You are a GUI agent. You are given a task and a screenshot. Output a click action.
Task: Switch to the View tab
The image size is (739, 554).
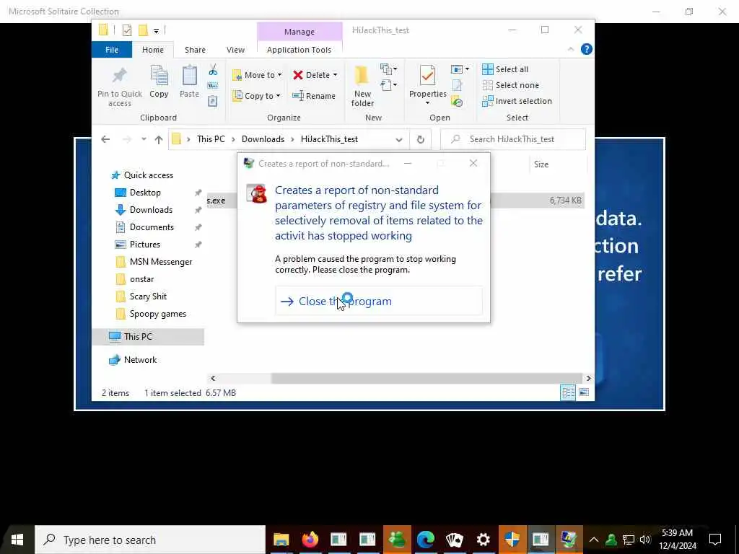235,50
